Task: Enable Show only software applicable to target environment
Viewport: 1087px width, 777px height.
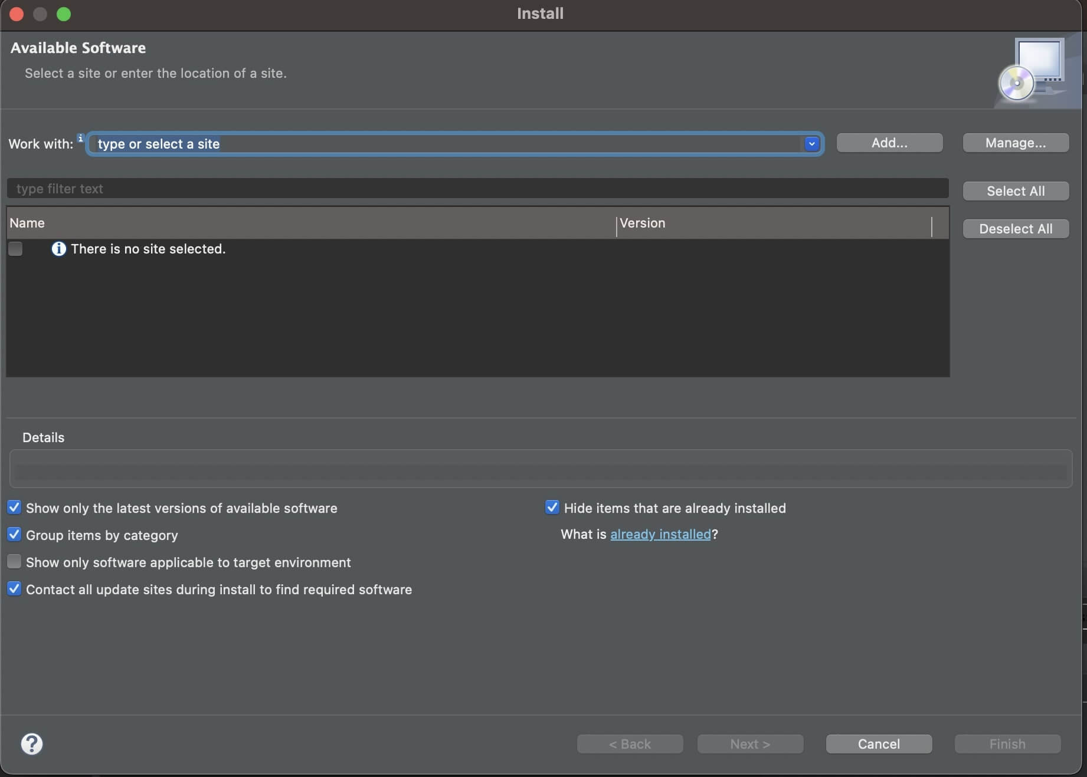Action: point(15,562)
